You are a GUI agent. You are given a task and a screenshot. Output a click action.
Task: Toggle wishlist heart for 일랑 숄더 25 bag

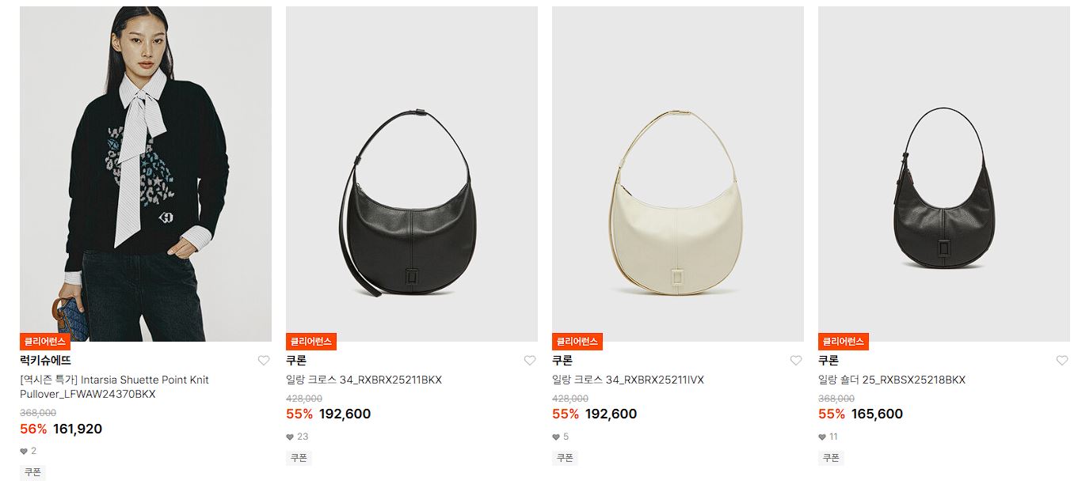[1062, 361]
